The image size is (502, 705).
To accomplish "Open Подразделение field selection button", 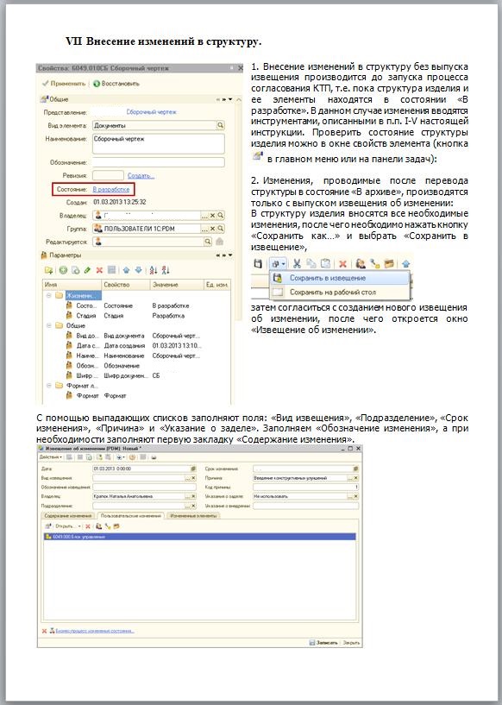I will 188,506.
